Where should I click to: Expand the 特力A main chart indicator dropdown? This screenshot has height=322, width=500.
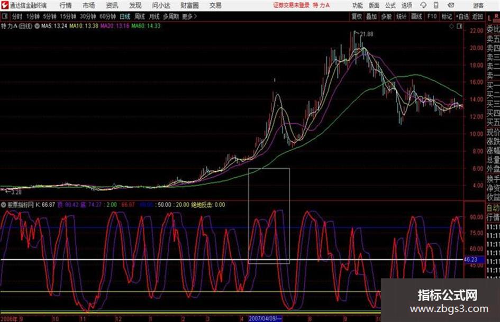(x=37, y=26)
